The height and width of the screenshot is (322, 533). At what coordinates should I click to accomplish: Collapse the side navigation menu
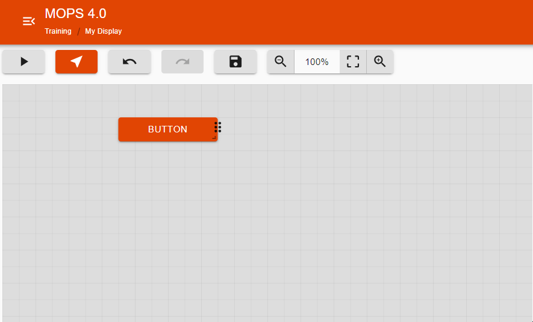coord(28,22)
